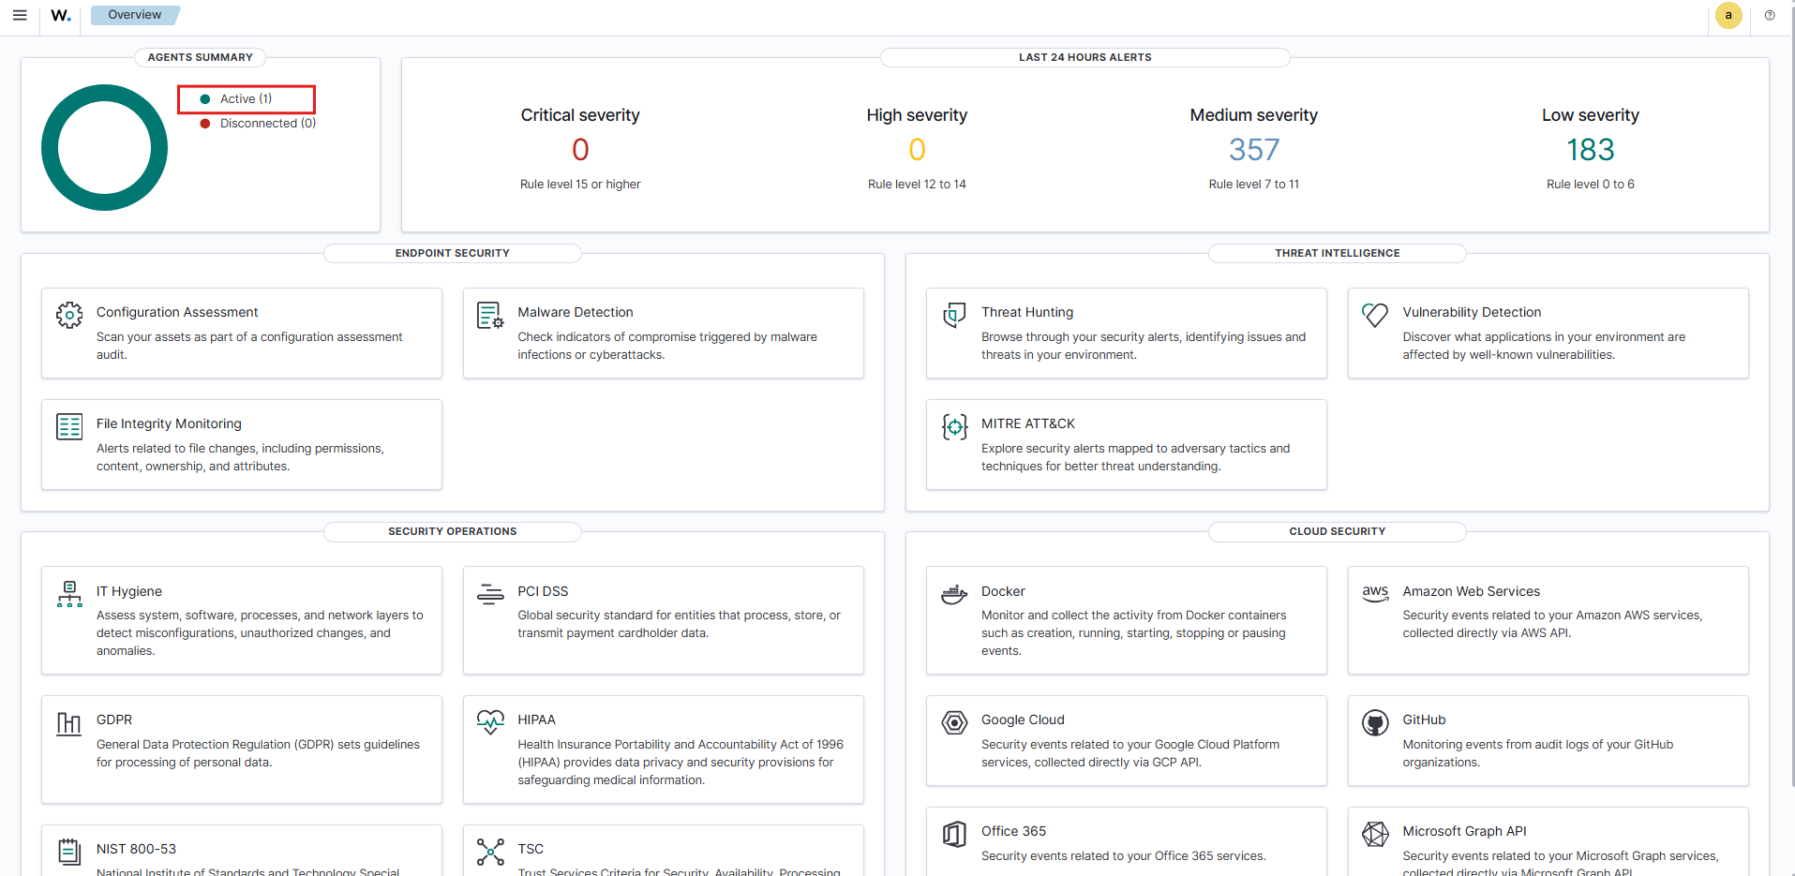1795x876 pixels.
Task: Open the medium severity alert count 357
Action: [x=1253, y=150]
